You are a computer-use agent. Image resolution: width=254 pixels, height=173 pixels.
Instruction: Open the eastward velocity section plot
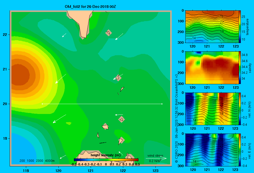click(212, 150)
